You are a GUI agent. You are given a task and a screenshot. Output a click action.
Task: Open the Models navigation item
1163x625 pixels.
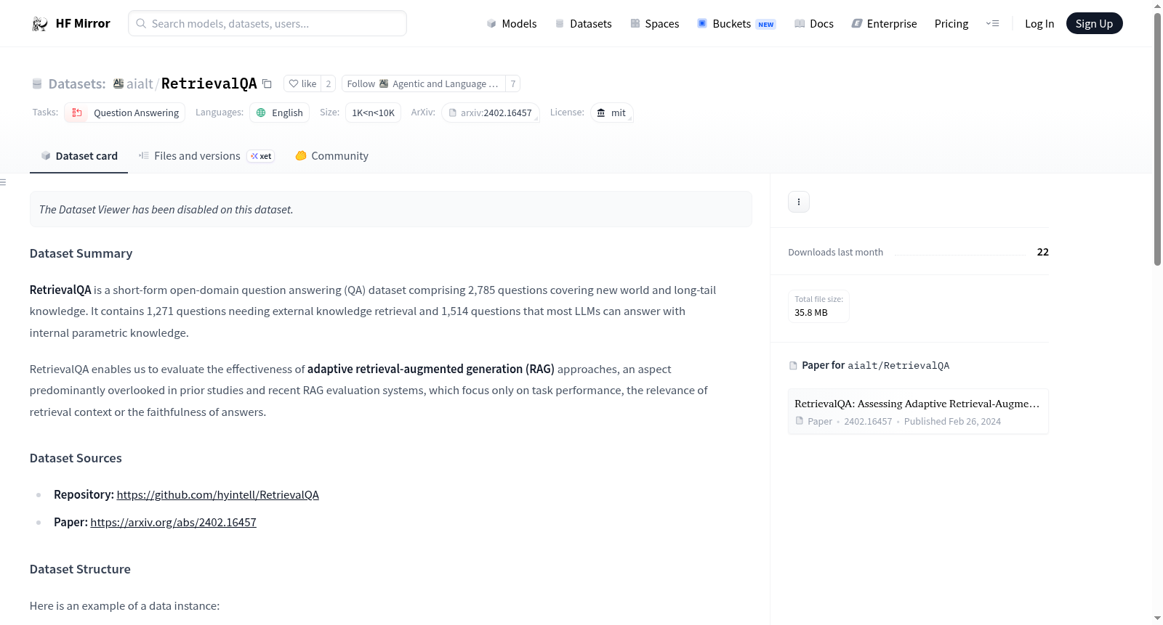[512, 23]
